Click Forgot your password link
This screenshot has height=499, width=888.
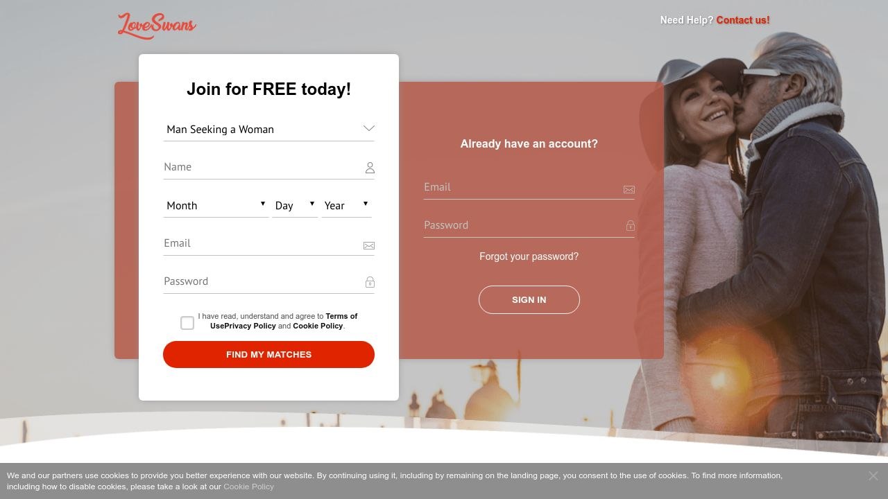[x=529, y=256]
